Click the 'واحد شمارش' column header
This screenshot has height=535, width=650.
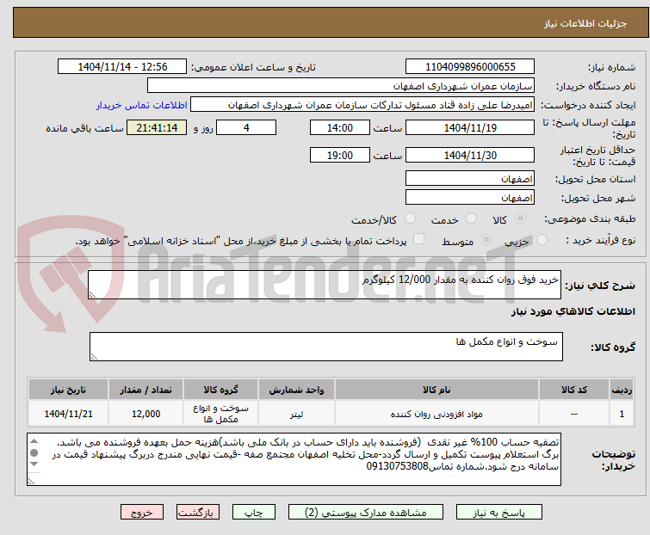coord(296,390)
